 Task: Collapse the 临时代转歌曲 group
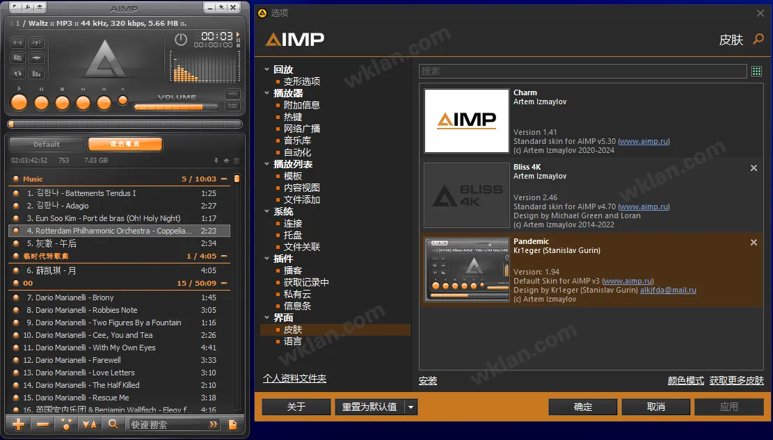224,256
